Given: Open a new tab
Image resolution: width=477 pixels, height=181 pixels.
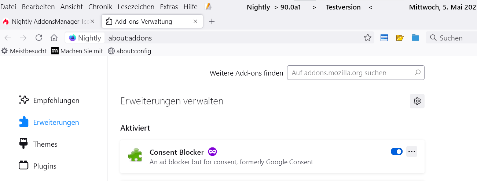Looking at the screenshot, I should (x=212, y=22).
